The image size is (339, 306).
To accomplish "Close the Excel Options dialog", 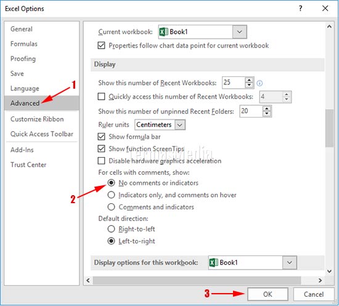I will click(x=325, y=9).
